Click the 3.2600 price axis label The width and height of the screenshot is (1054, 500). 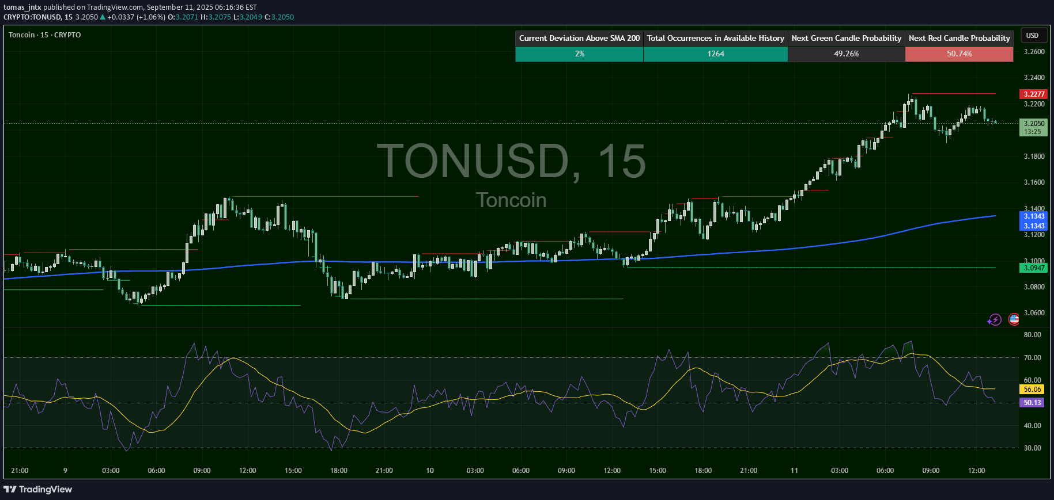[1034, 52]
